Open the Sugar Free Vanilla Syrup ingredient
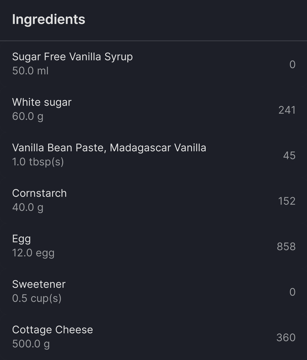307x360 pixels. [153, 64]
